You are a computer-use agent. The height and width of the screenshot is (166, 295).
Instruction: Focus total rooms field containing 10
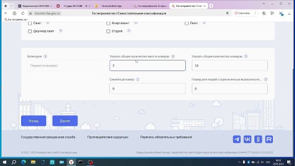tap(230, 65)
